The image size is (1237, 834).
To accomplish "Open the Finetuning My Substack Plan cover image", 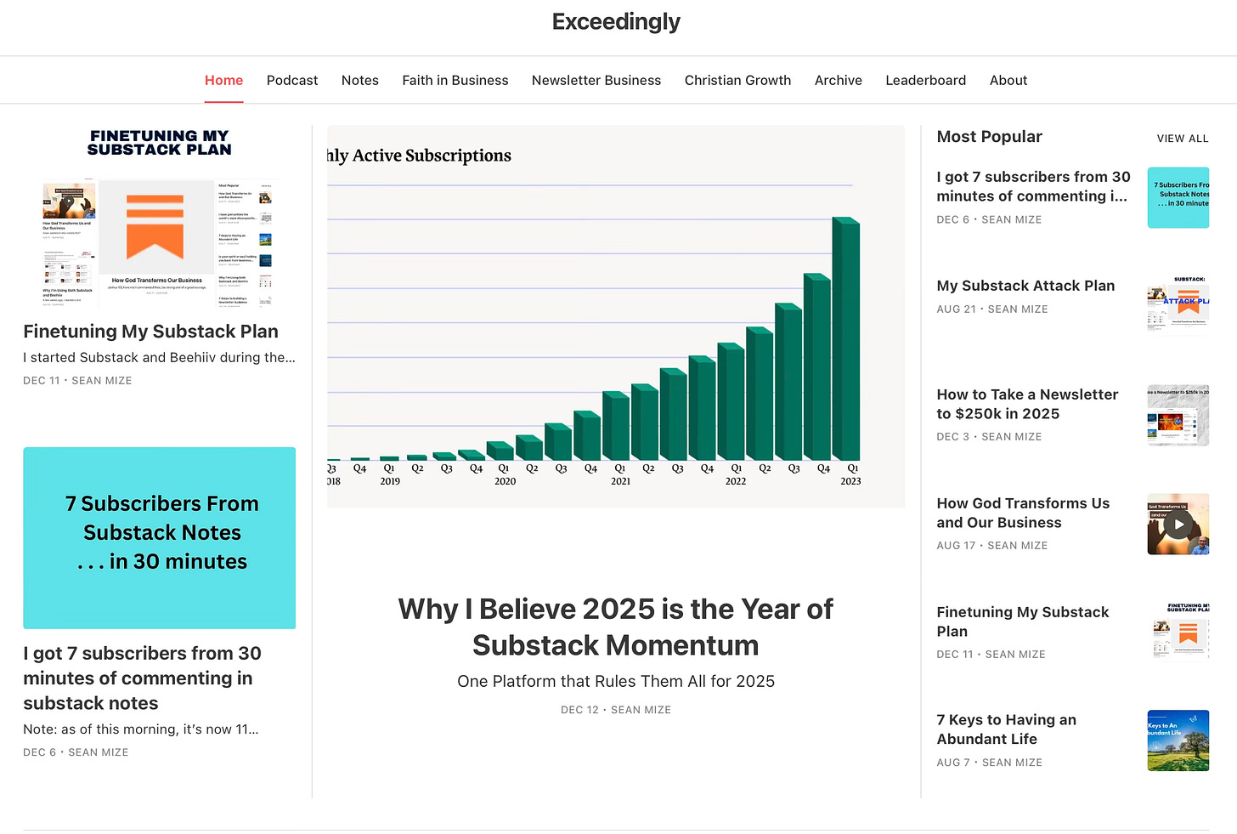I will 160,217.
